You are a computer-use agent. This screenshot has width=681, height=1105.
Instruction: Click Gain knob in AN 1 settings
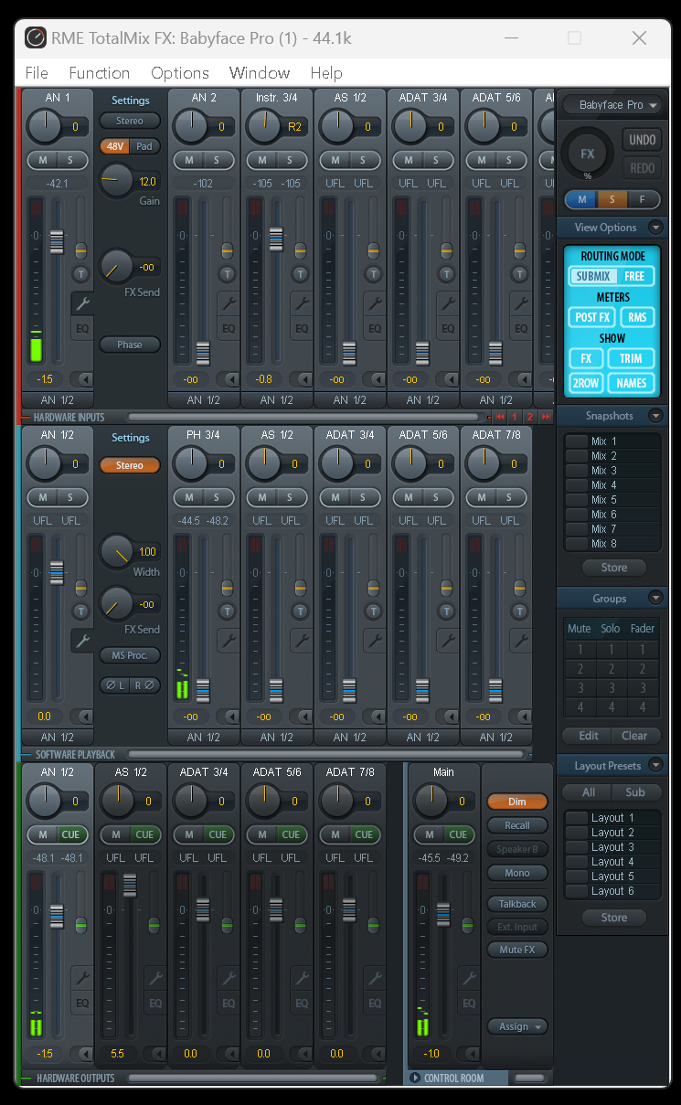116,181
